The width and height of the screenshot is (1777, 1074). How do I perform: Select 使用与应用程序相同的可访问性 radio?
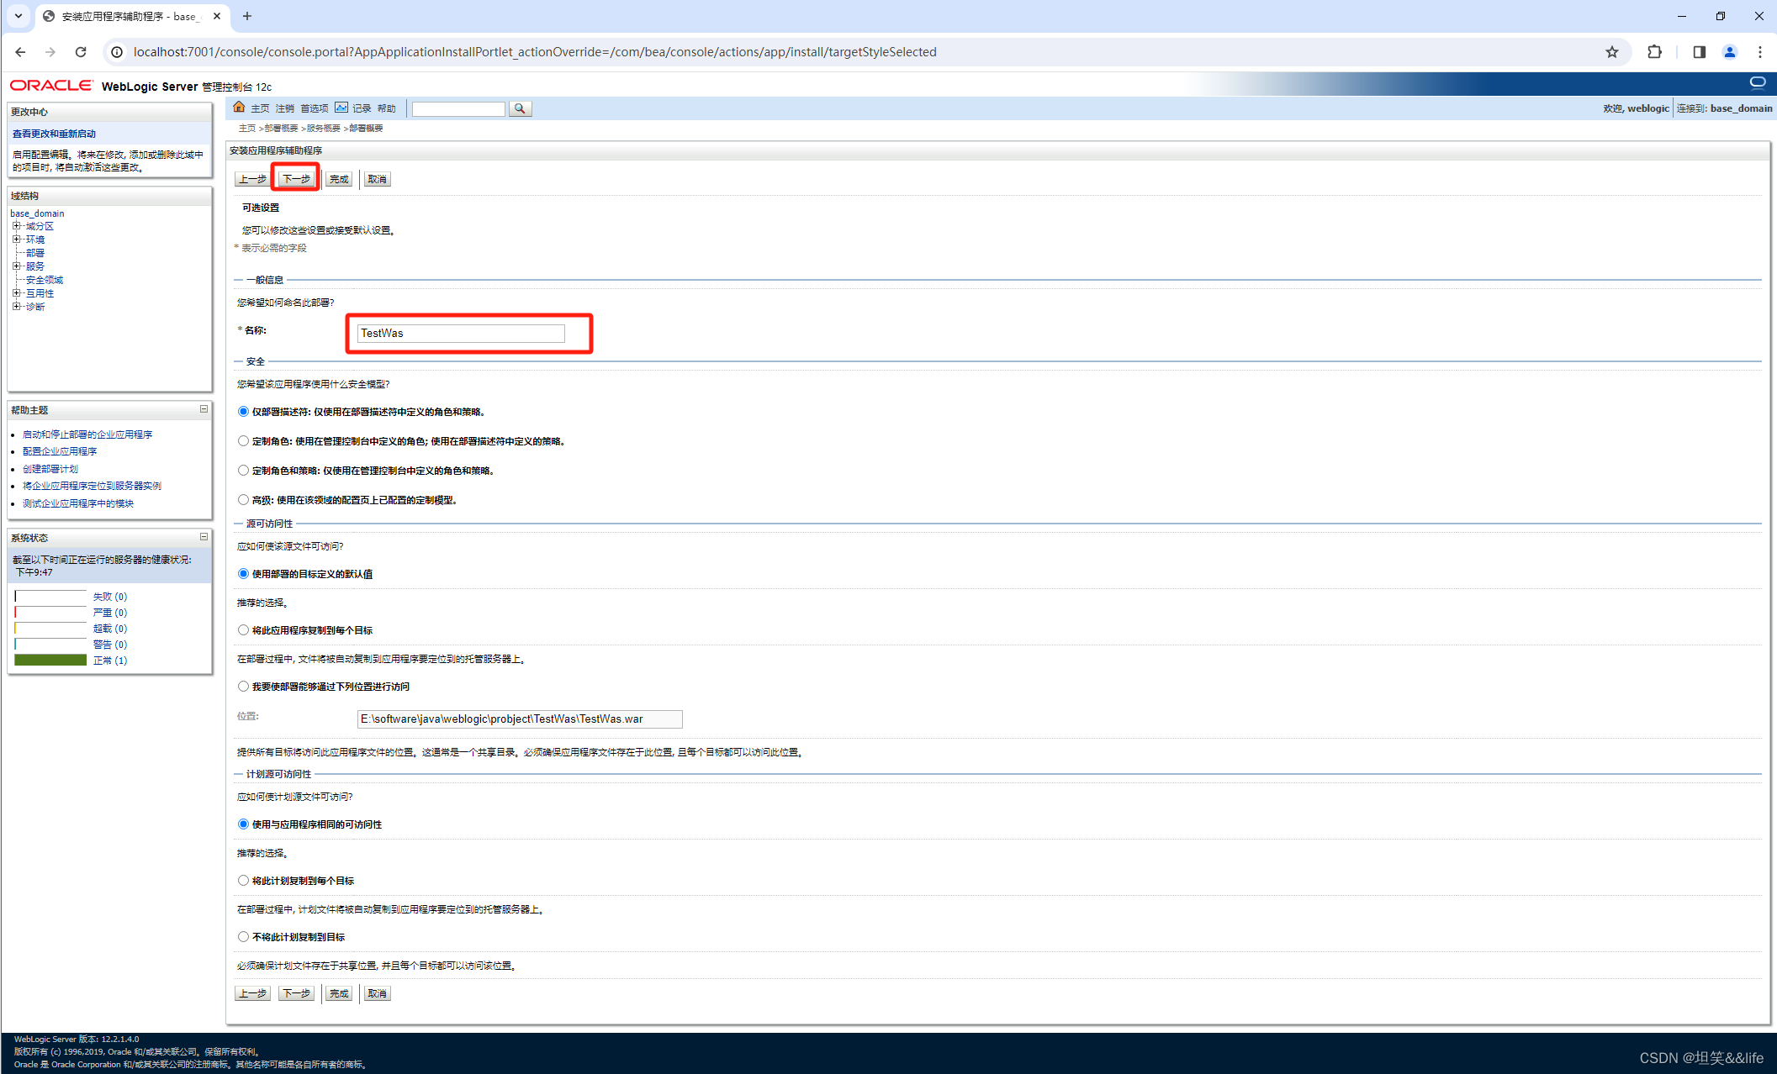coord(243,824)
